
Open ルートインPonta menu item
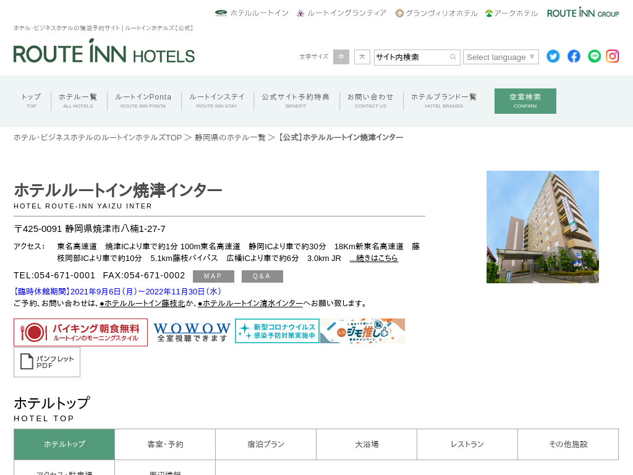tap(143, 101)
